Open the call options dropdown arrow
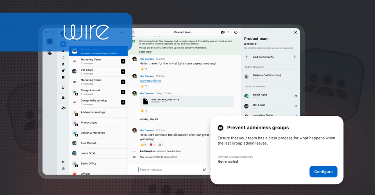 [228, 32]
